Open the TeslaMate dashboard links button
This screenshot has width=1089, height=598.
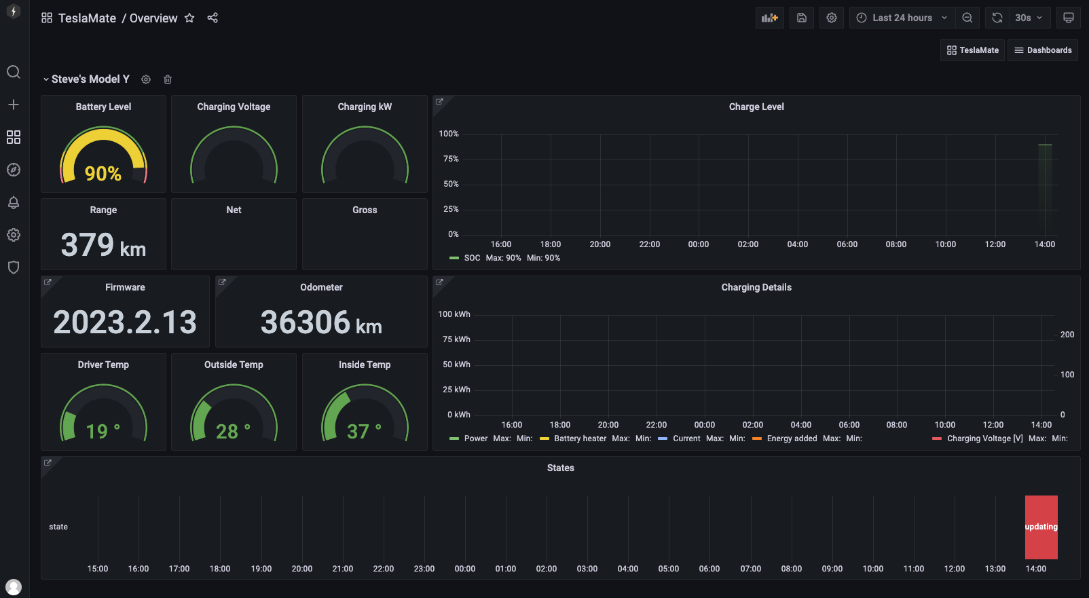coord(972,50)
